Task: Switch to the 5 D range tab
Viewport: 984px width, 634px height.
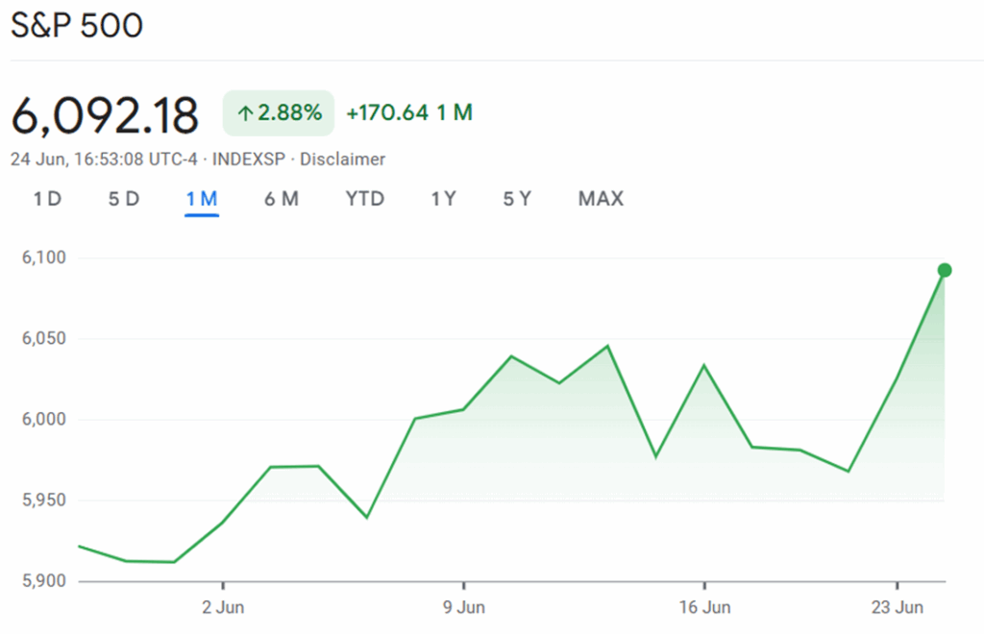Action: pyautogui.click(x=124, y=200)
